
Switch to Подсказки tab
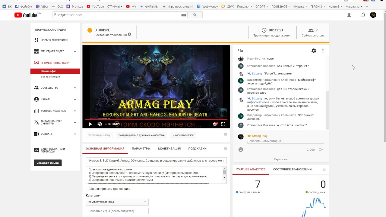point(198,149)
